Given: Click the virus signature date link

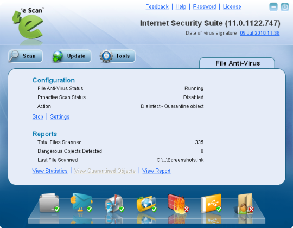Looking at the screenshot, I should [260, 33].
